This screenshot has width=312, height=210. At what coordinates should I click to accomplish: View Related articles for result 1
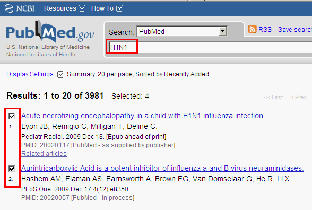[44, 154]
